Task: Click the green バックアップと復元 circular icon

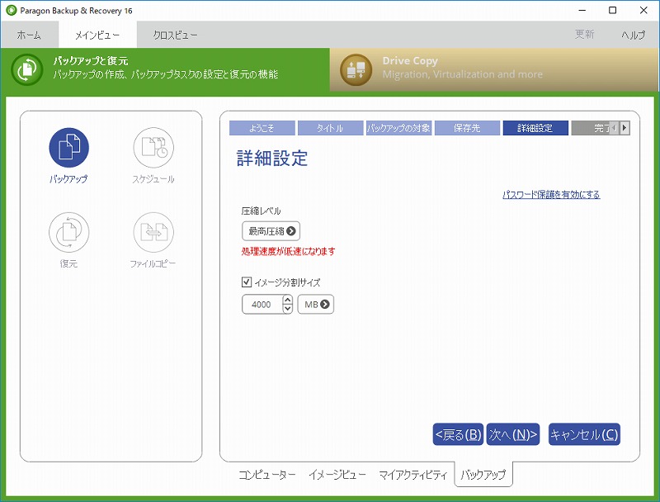Action: click(x=27, y=69)
